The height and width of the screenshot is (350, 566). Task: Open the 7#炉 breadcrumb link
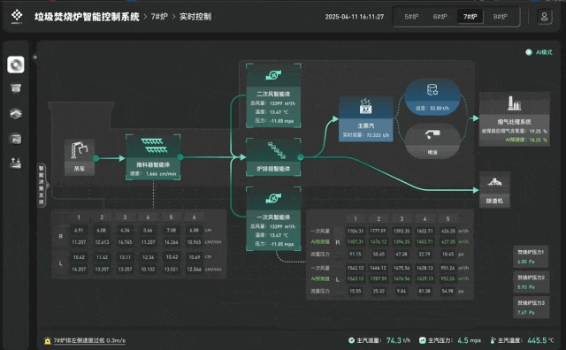159,17
